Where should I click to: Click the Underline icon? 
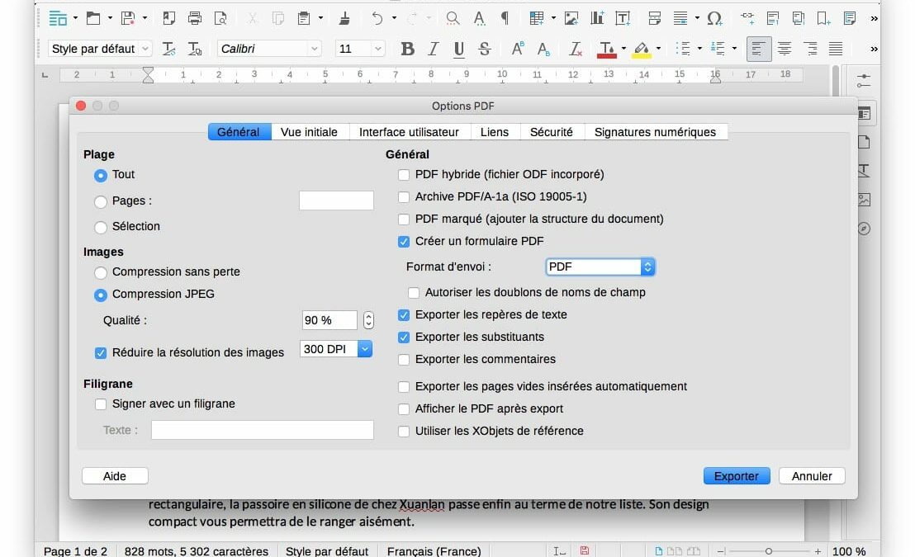tap(459, 50)
